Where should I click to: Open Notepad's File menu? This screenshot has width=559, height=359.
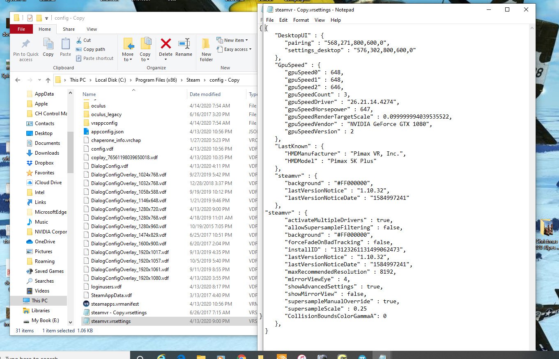pyautogui.click(x=270, y=20)
